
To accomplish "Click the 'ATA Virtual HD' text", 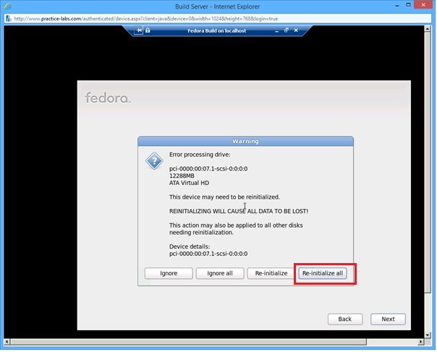I will [x=190, y=183].
